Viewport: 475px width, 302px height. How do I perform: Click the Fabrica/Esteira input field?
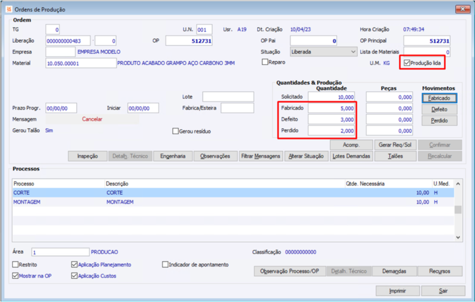[237, 108]
